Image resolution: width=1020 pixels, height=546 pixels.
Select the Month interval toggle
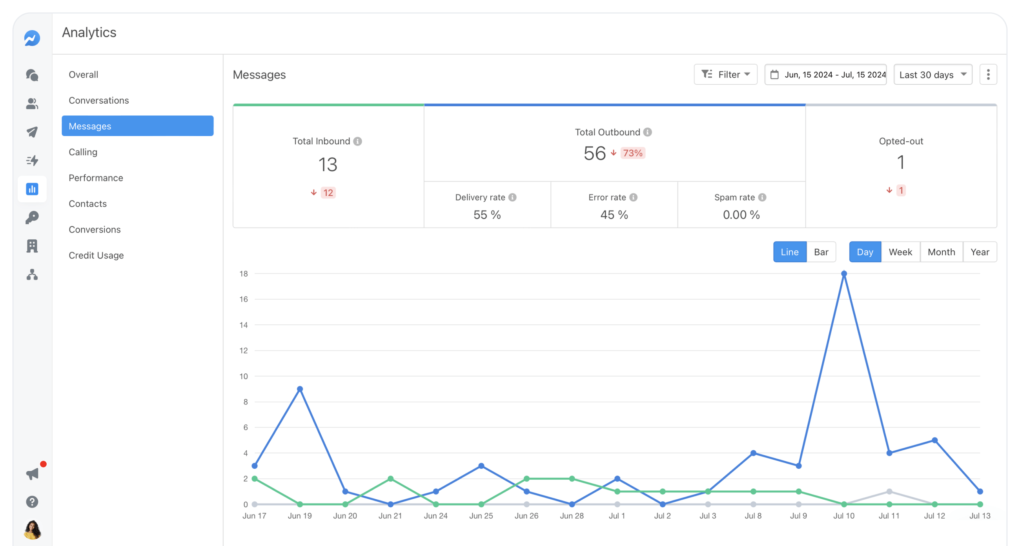tap(941, 252)
